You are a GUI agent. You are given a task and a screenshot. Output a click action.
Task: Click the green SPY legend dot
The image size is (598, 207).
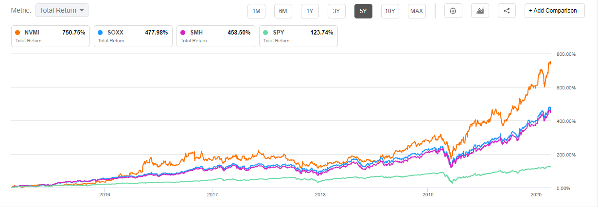[266, 33]
